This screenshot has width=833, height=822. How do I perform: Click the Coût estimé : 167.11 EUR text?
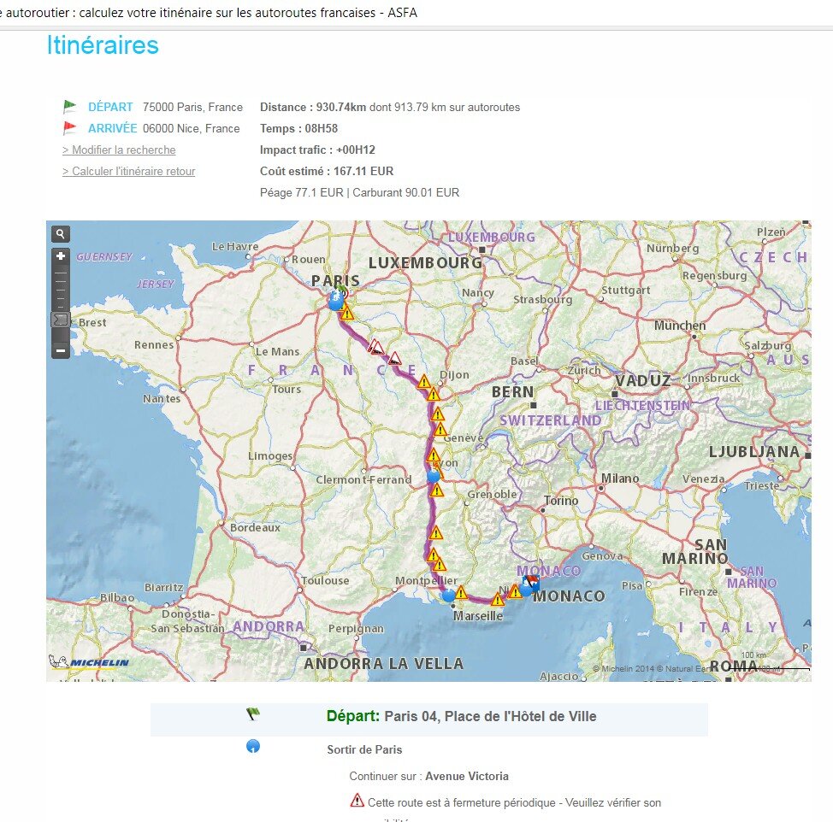(x=327, y=172)
